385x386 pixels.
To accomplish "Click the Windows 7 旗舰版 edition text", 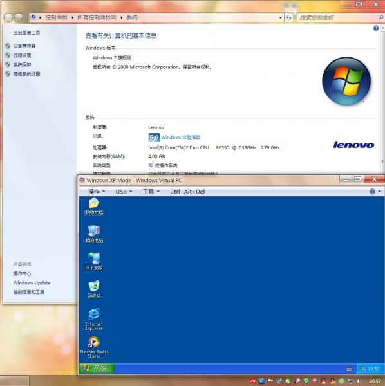I will click(x=112, y=58).
